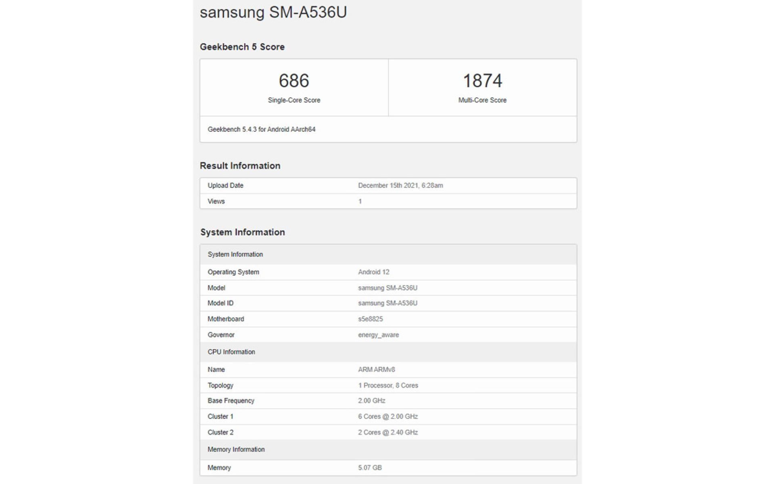Click the 1874 multi-core score value

point(482,81)
